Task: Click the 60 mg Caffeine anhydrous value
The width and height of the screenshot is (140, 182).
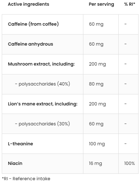Action: coord(96,44)
